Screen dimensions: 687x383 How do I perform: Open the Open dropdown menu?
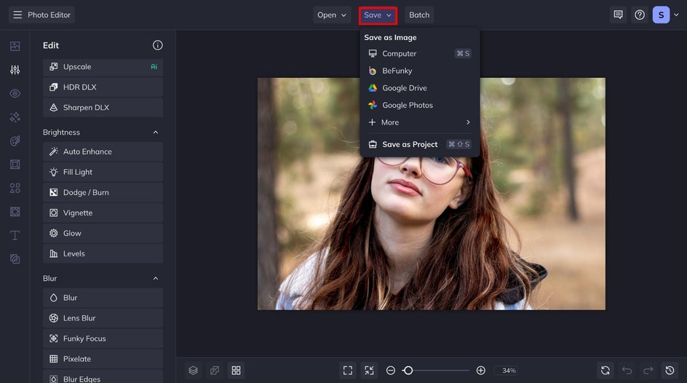[x=332, y=15]
